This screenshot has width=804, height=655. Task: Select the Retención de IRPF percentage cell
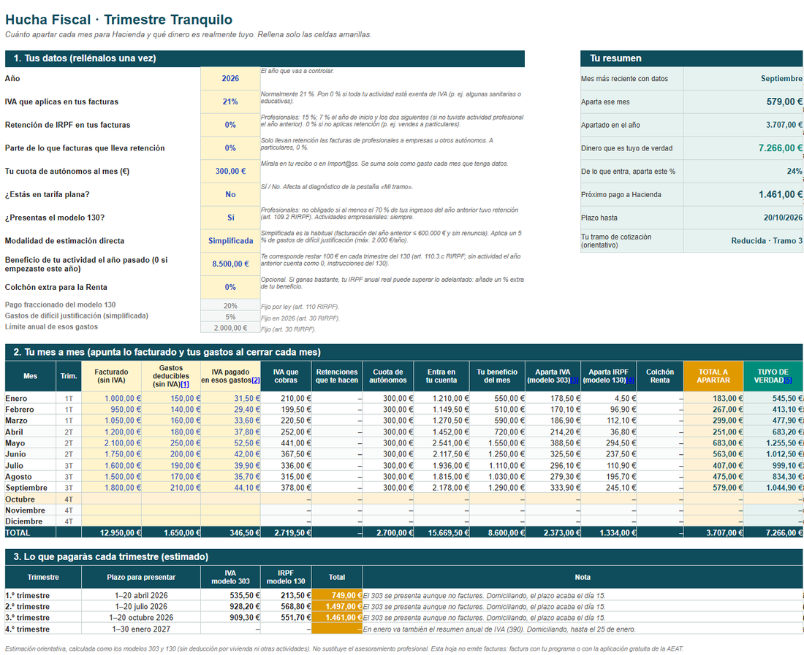(x=230, y=125)
